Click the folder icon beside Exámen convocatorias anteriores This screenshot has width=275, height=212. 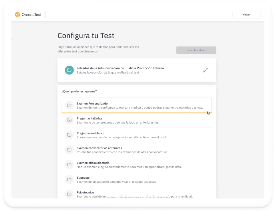[x=69, y=150]
